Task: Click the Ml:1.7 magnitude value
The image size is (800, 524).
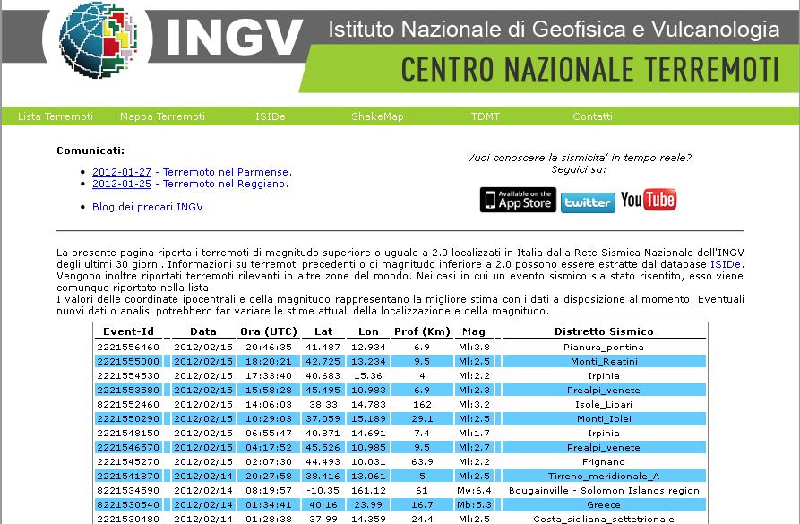Action: pos(474,433)
